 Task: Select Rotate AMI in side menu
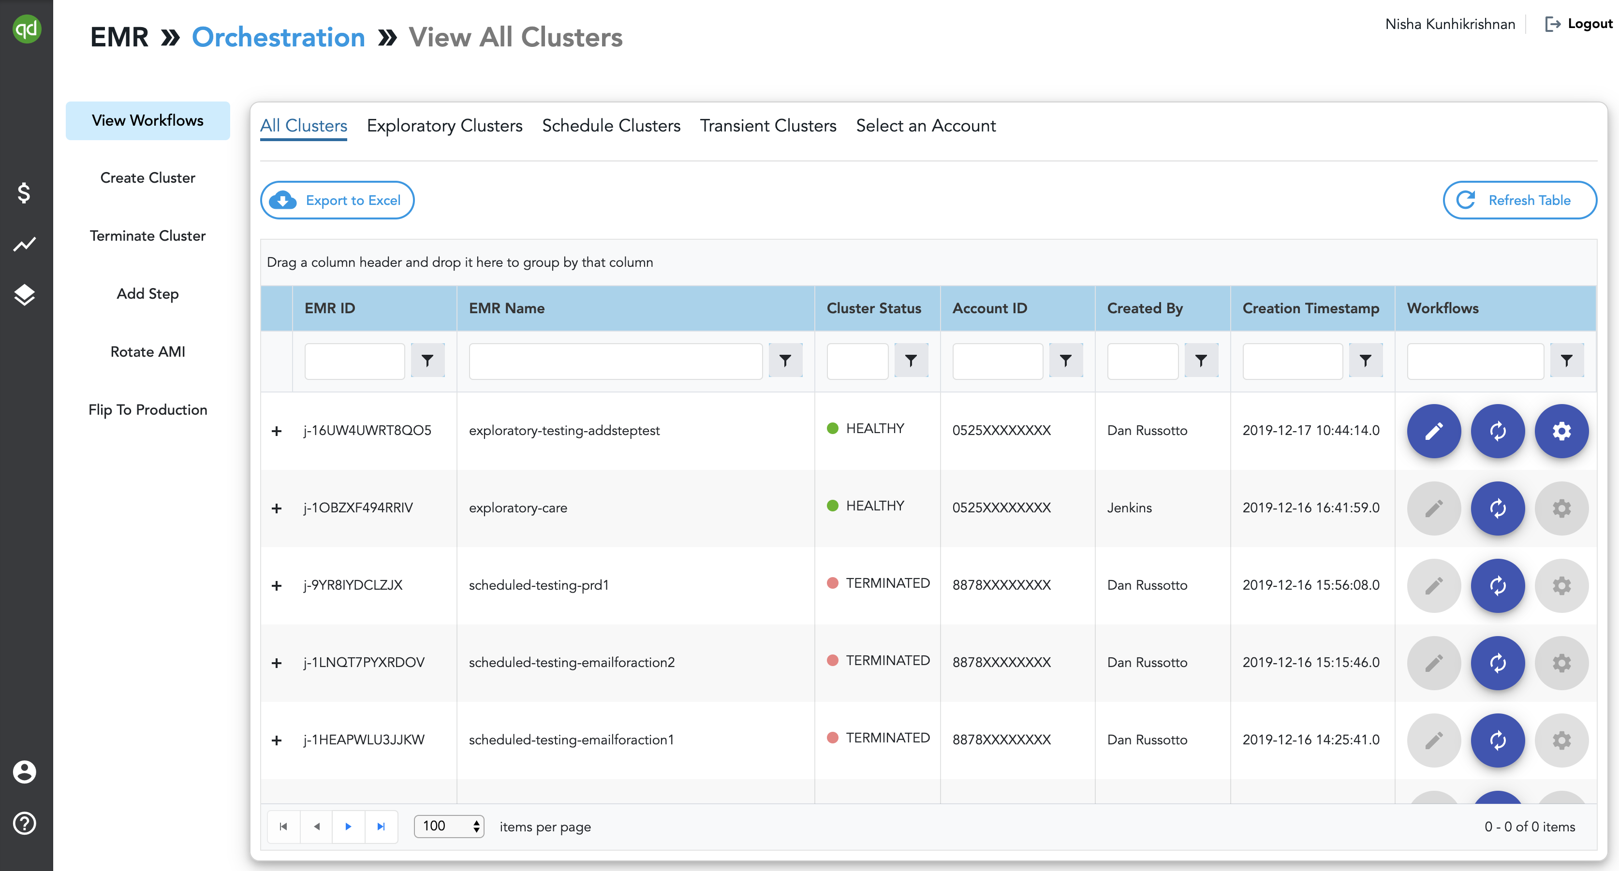[147, 352]
